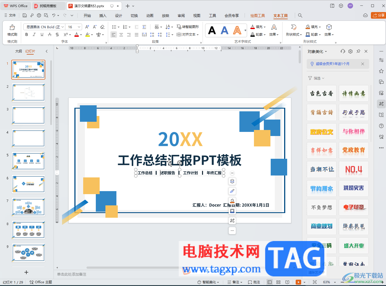Click more options (…) in floating toolbar
Viewport: 386px width, 286px height.
232,231
